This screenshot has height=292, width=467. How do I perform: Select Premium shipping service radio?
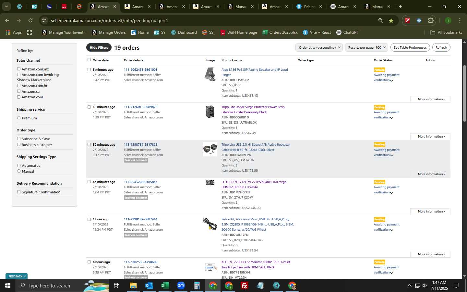pyautogui.click(x=19, y=118)
